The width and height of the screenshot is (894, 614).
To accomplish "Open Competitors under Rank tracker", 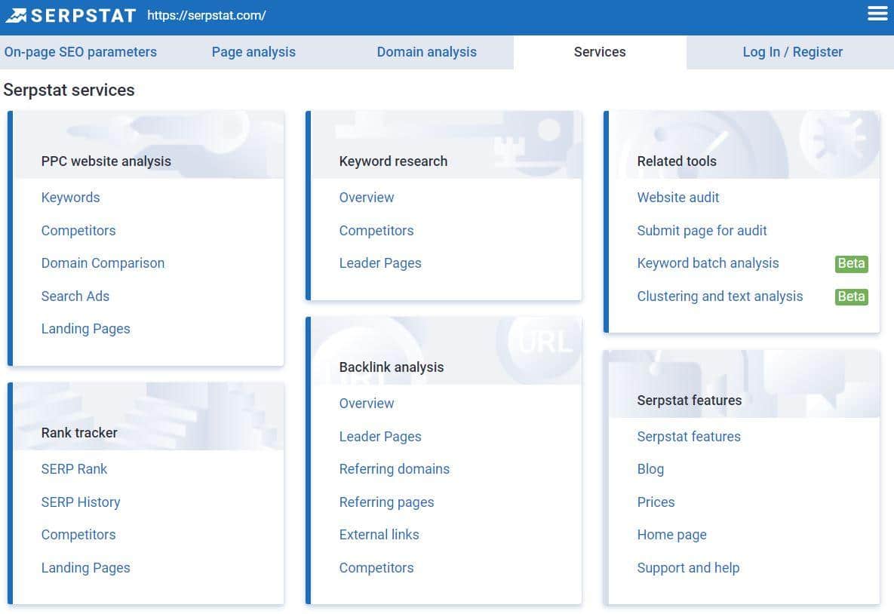I will (78, 534).
